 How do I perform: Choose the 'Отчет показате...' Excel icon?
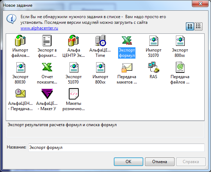[x=47, y=67]
